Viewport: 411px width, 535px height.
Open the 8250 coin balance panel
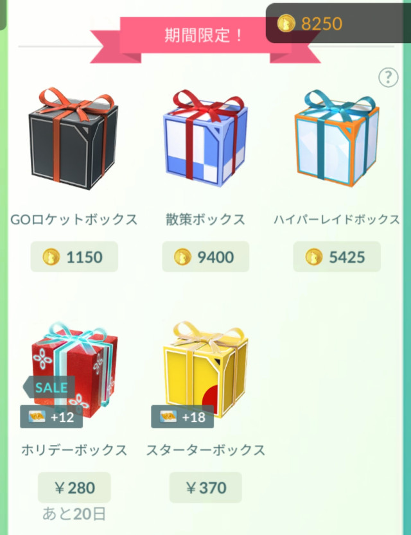click(x=338, y=23)
